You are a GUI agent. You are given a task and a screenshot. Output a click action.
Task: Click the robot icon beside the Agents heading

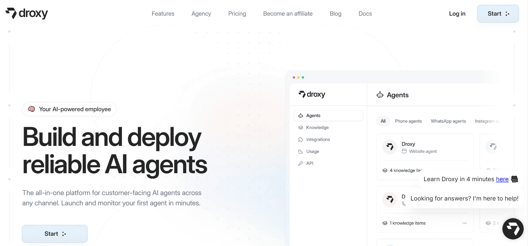click(x=380, y=95)
